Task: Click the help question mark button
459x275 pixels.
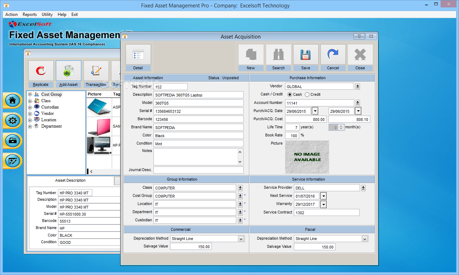Action: pos(359,36)
